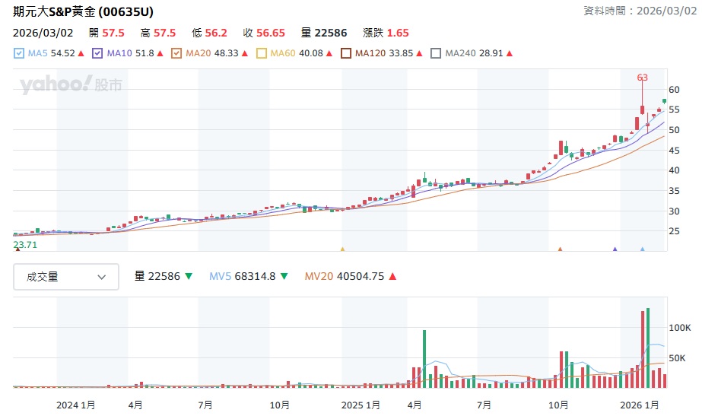Enable the MA60 moving average line
Screen dimensions: 702x416
(262, 53)
